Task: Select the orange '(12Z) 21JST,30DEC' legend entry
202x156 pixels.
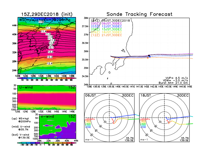Action: coord(106,35)
